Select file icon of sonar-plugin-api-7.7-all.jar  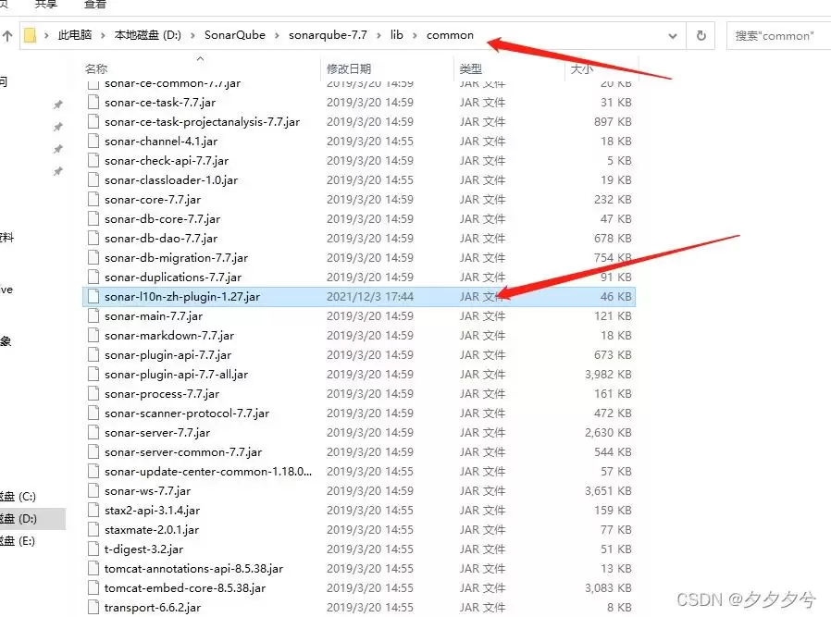pos(93,375)
